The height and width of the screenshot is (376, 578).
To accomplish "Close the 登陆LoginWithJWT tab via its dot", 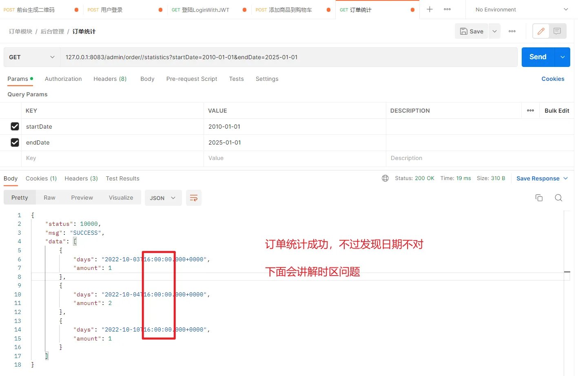I will pyautogui.click(x=244, y=10).
